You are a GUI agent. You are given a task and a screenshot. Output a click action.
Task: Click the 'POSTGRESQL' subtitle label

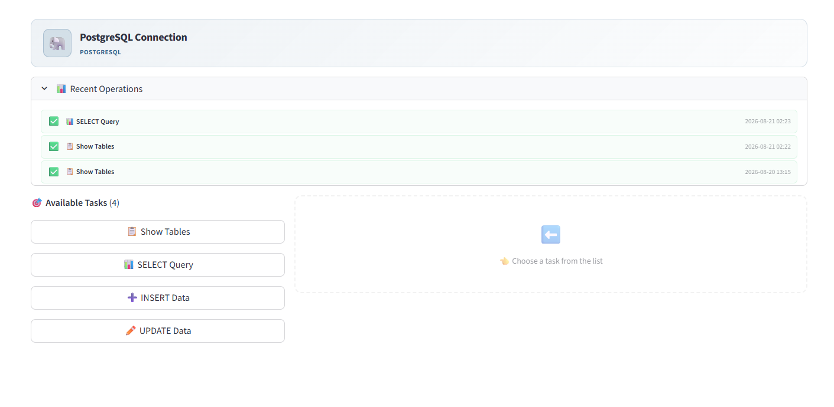point(100,52)
